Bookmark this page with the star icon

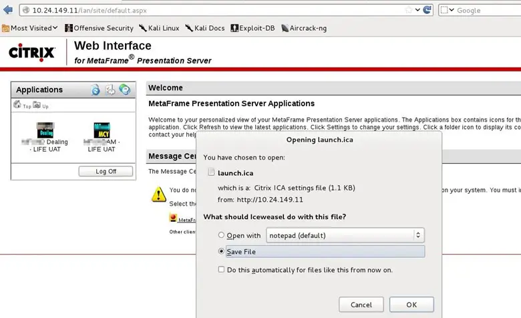point(409,10)
